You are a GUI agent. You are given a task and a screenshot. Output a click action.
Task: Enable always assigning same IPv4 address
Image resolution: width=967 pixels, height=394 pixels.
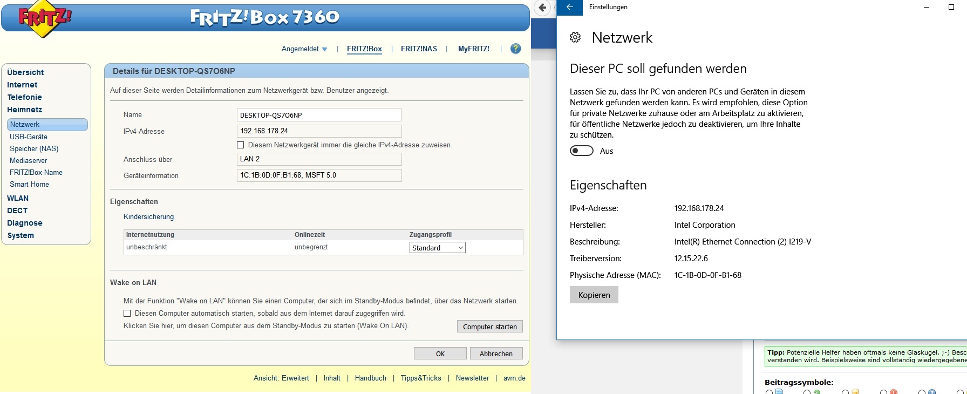click(241, 145)
